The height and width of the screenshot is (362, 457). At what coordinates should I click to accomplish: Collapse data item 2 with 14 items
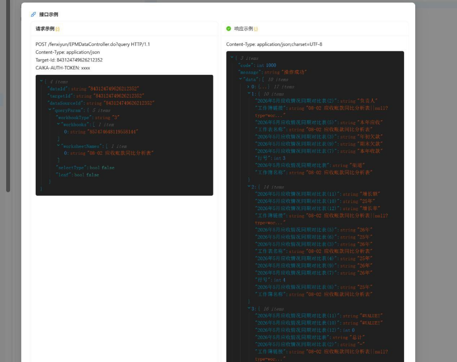[x=249, y=187]
